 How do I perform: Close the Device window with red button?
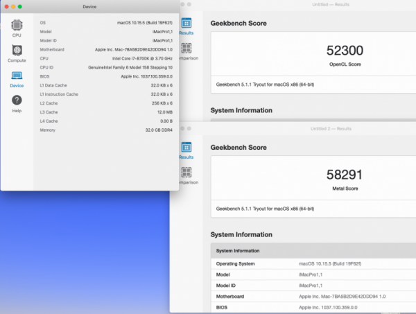tap(7, 7)
